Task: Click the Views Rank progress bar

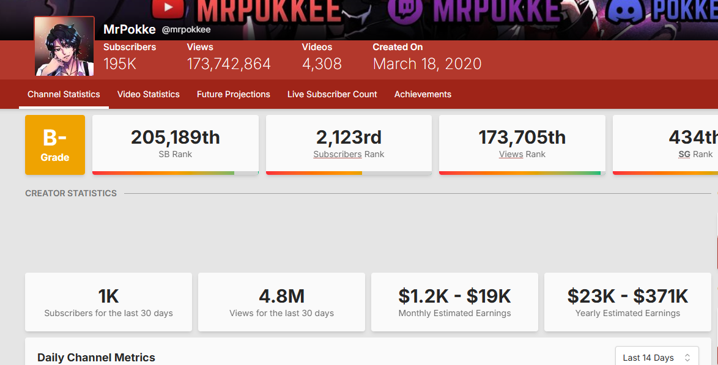Action: click(x=522, y=173)
